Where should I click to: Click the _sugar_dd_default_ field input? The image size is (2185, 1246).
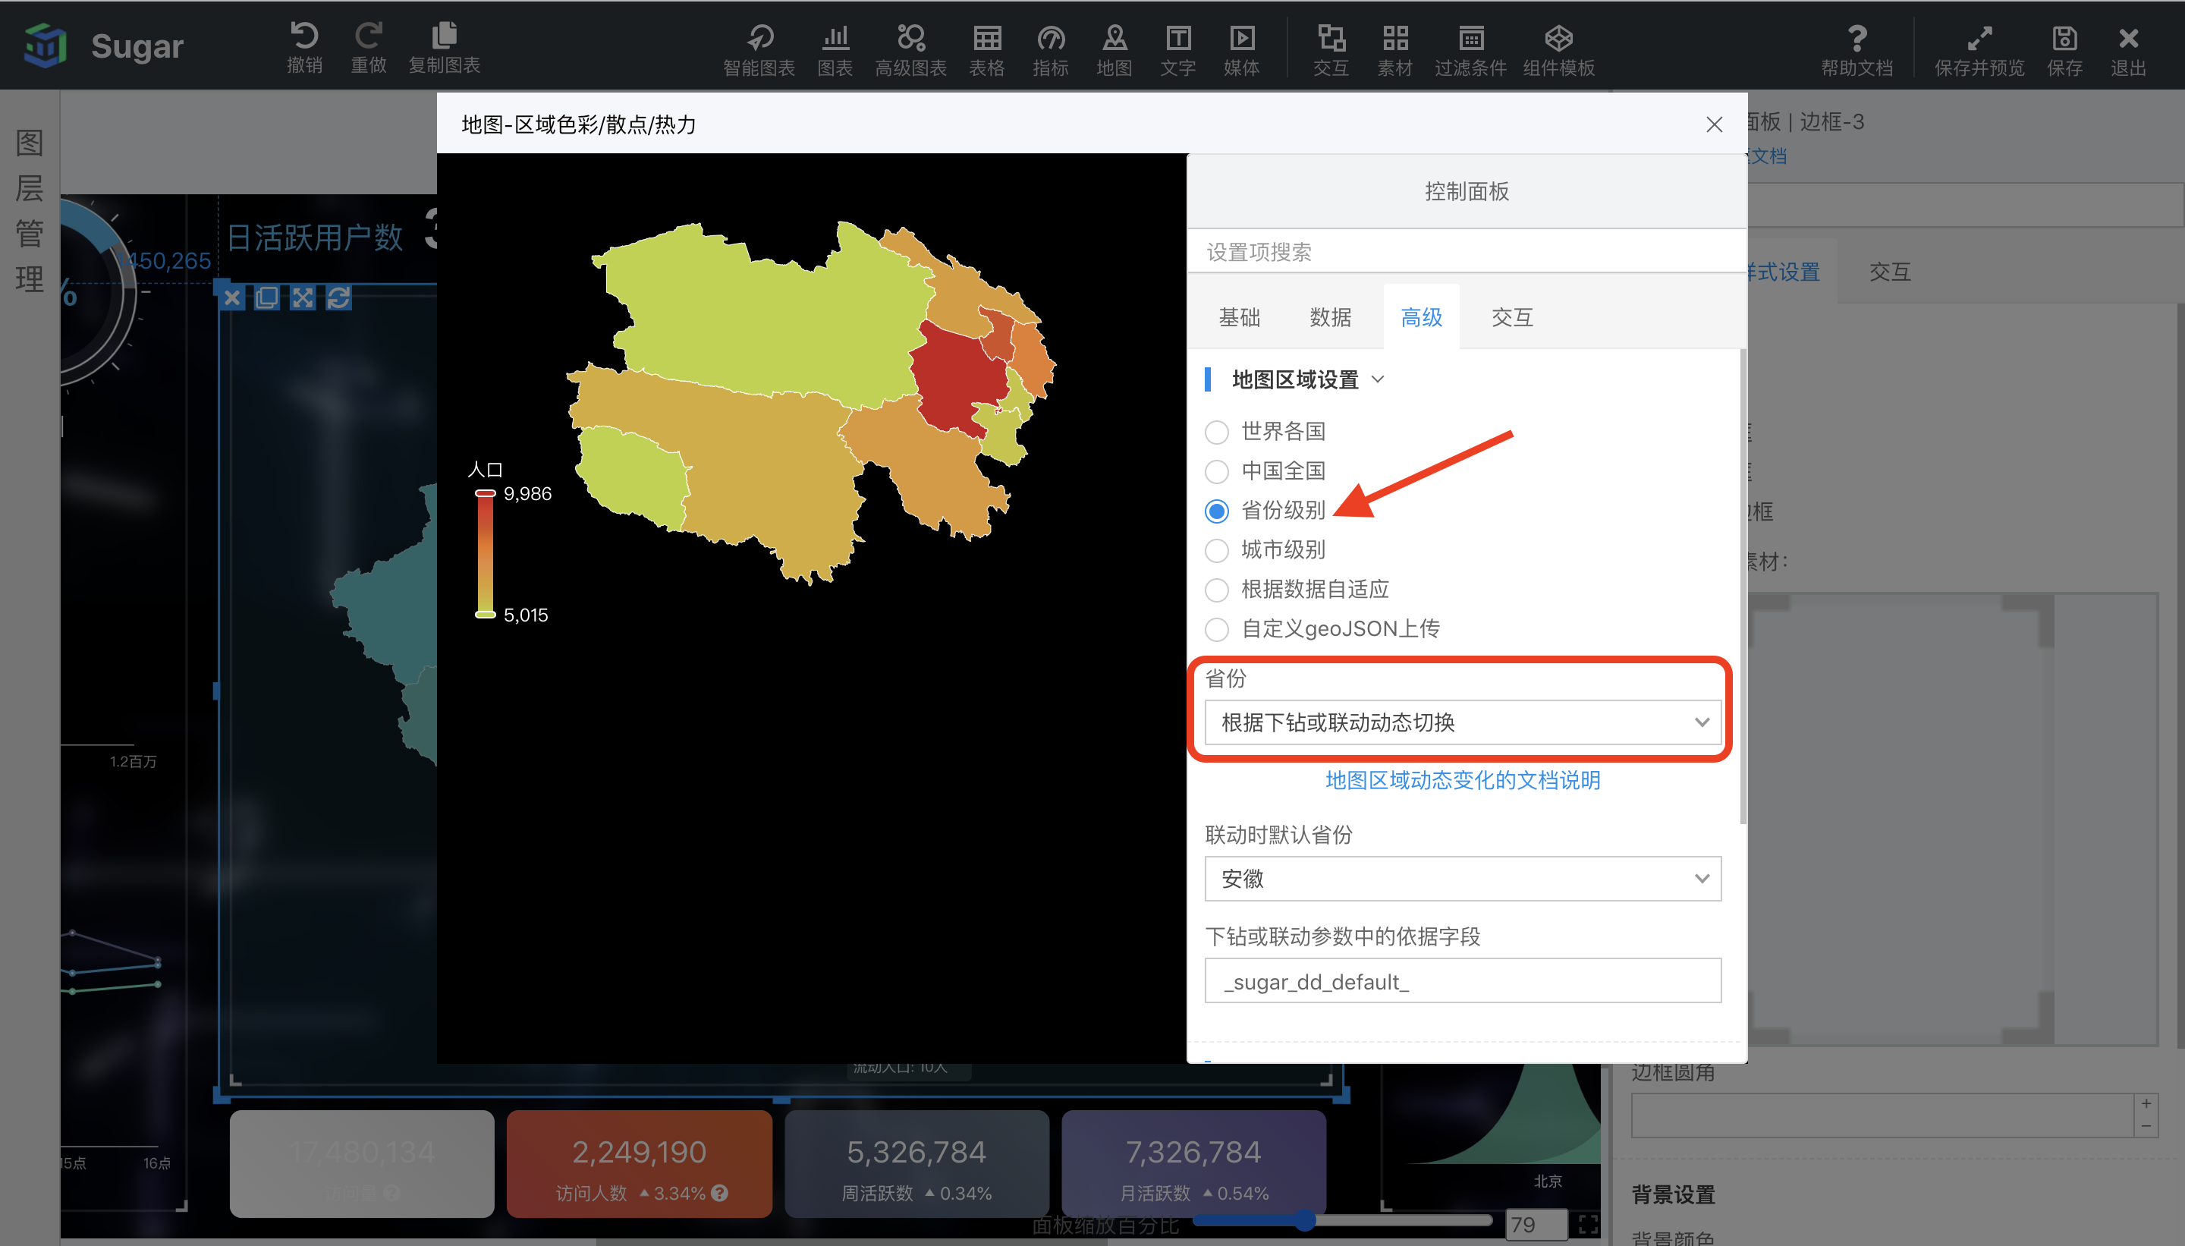tap(1462, 980)
